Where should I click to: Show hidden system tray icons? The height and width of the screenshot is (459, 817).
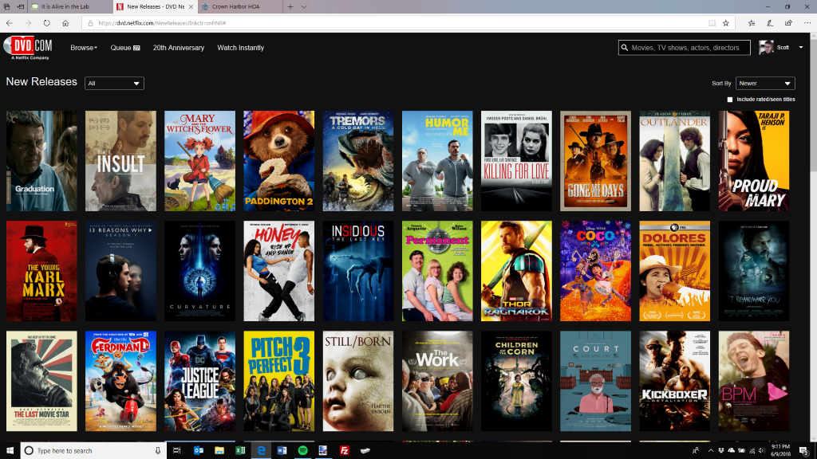710,450
